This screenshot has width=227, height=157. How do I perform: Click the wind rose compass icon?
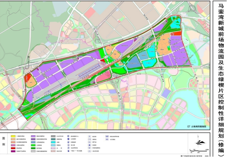(x=200, y=142)
